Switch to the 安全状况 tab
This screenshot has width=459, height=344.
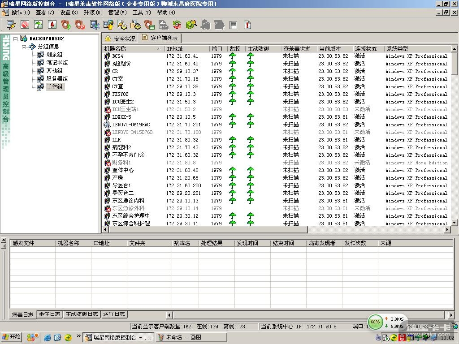tap(121, 39)
